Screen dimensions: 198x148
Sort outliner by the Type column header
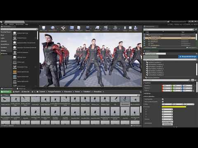point(183,32)
